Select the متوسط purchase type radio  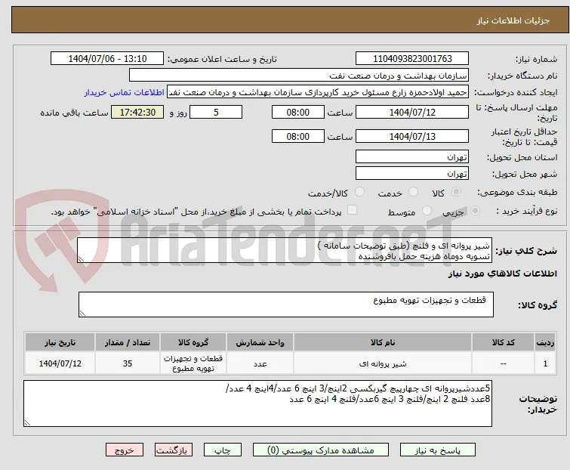427,211
